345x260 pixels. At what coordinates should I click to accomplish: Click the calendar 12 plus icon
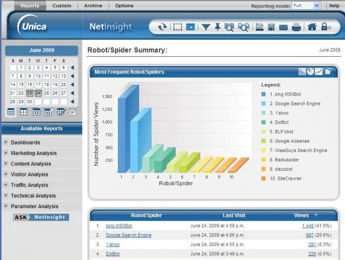(x=48, y=112)
